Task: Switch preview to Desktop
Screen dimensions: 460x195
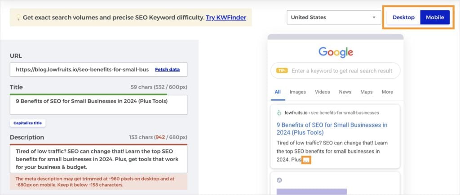Action: click(403, 17)
